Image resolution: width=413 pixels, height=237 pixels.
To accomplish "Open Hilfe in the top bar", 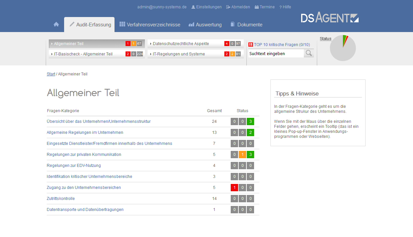I will point(285,7).
